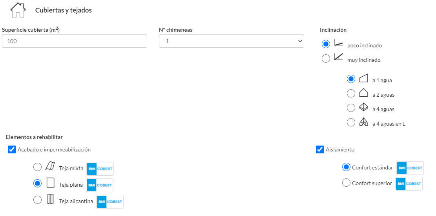Select the muy inclinado radio button
This screenshot has width=436, height=216.
coord(326,59)
